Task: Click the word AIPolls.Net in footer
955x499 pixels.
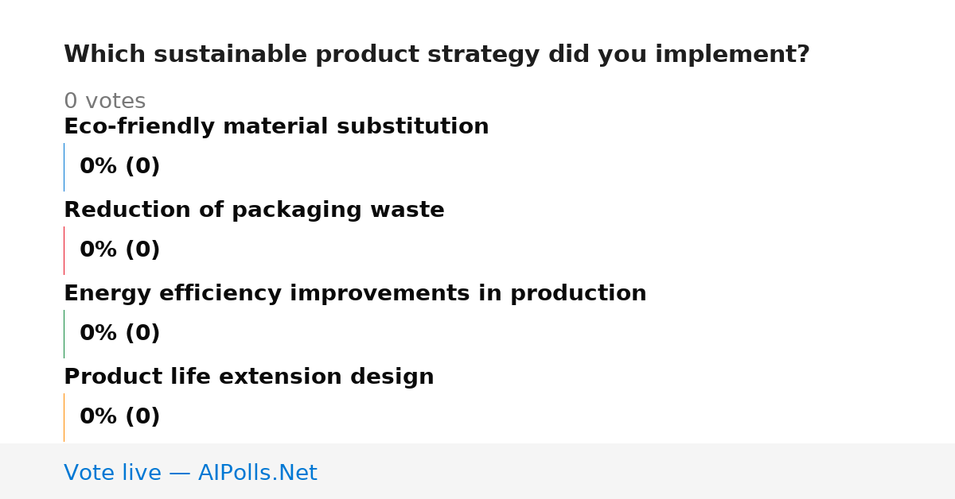Action: tap(258, 473)
